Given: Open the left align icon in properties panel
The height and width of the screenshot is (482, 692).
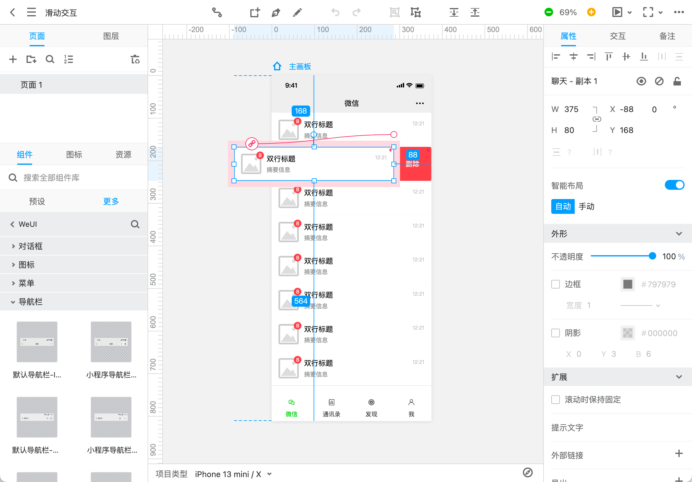Looking at the screenshot, I should (x=555, y=57).
